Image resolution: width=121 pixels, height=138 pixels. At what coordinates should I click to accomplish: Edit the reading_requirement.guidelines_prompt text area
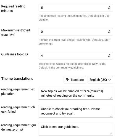click(x=76, y=129)
